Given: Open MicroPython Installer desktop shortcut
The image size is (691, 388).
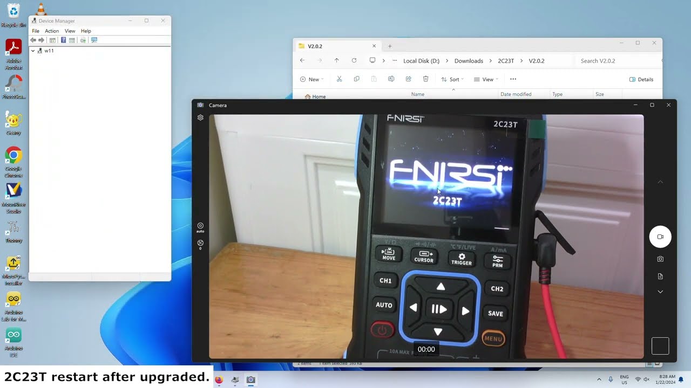Looking at the screenshot, I should (x=13, y=271).
